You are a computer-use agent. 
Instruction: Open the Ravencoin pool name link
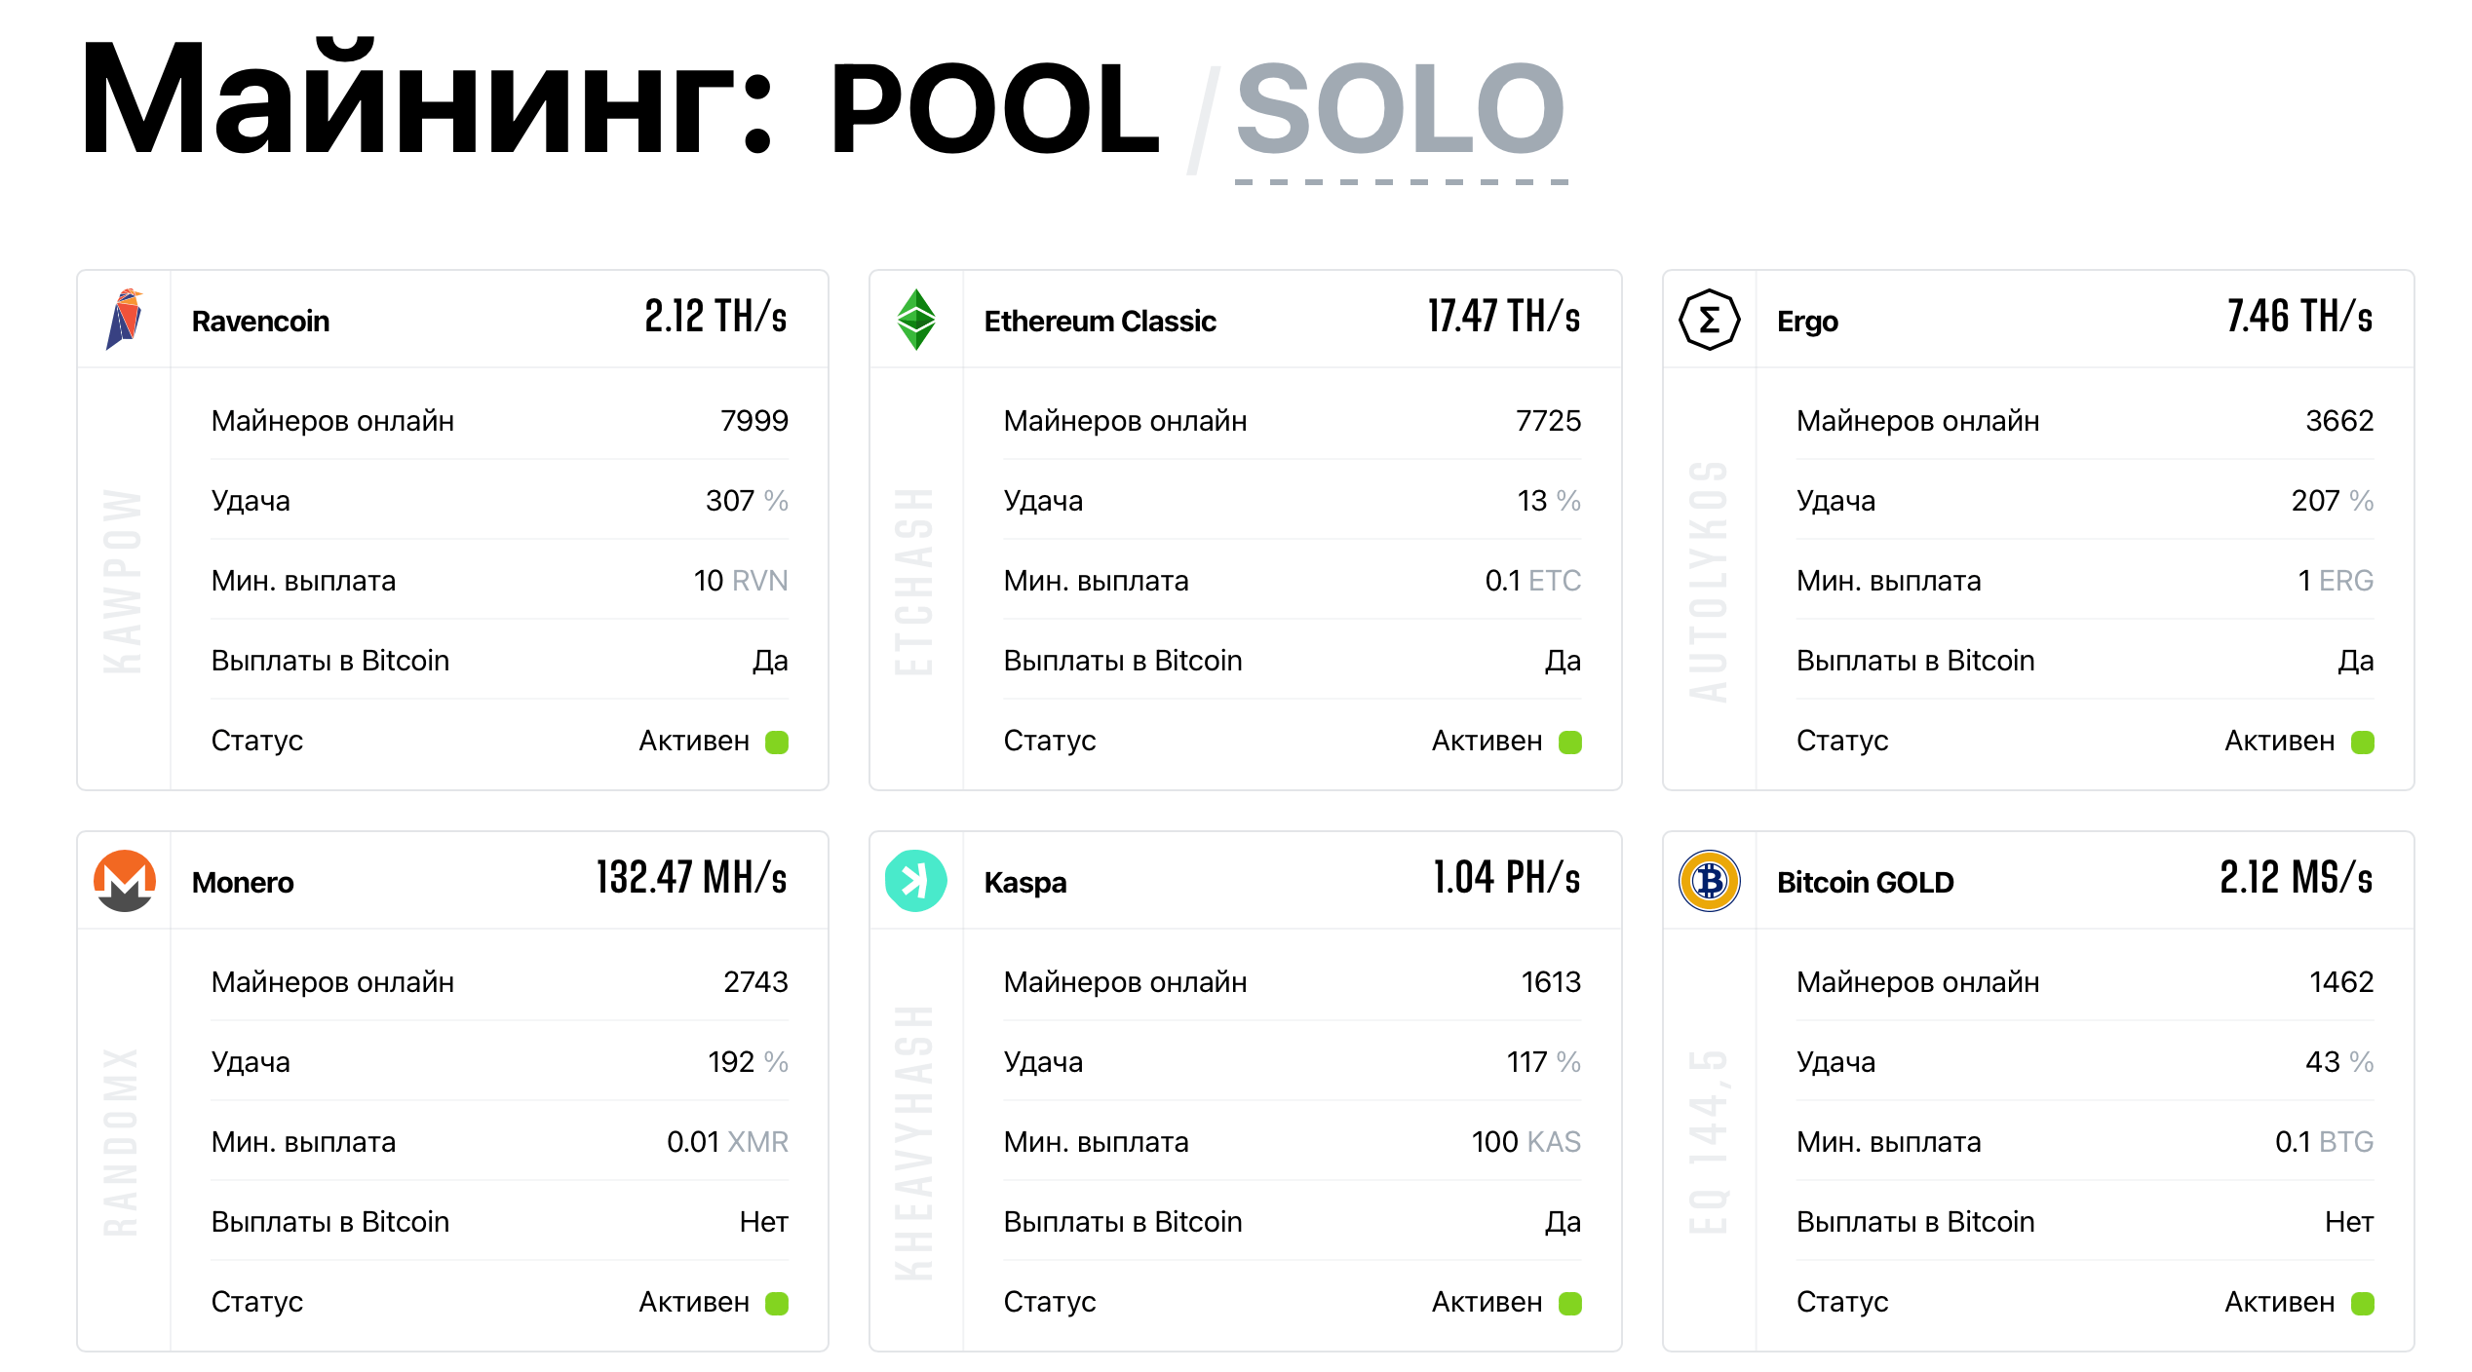(260, 322)
